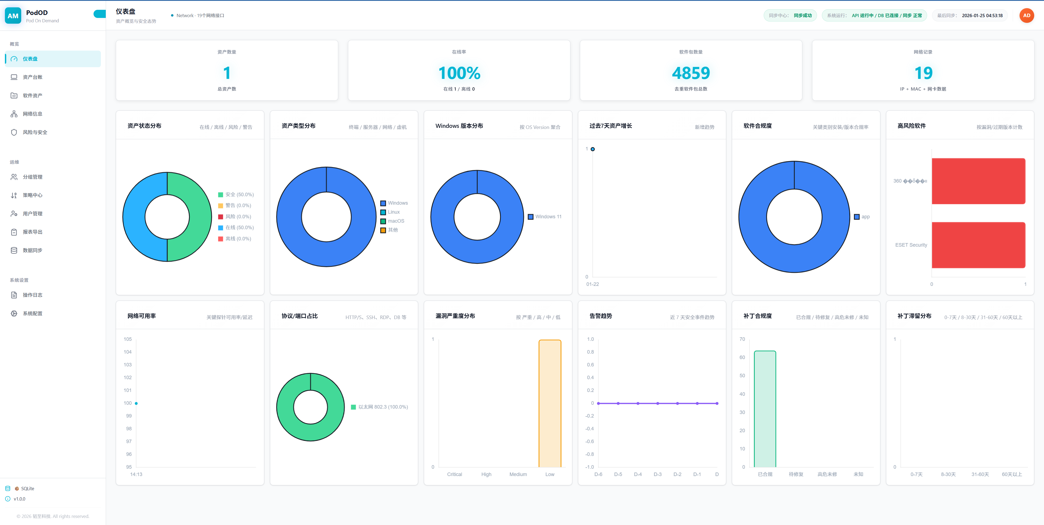Click the software assets folder icon
Viewport: 1044px width, 525px height.
coord(14,96)
